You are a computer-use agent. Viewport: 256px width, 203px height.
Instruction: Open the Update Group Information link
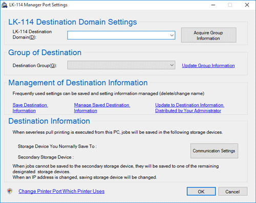208,66
